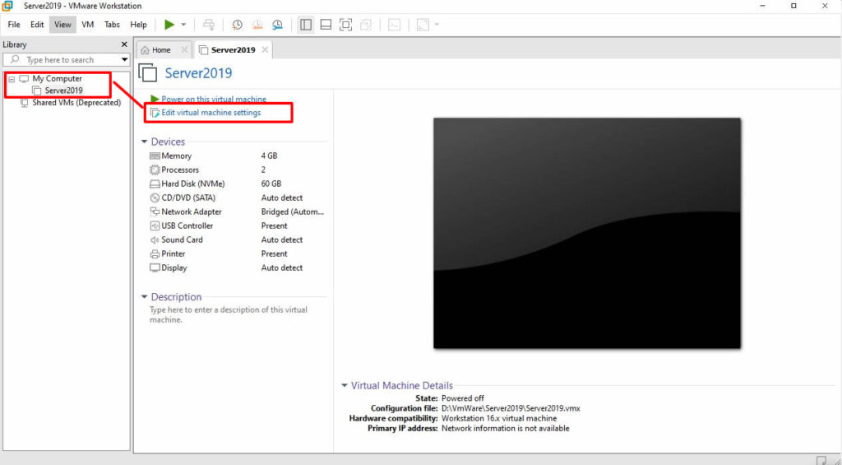This screenshot has height=465, width=842.
Task: Open the Edit menu
Action: coord(37,25)
